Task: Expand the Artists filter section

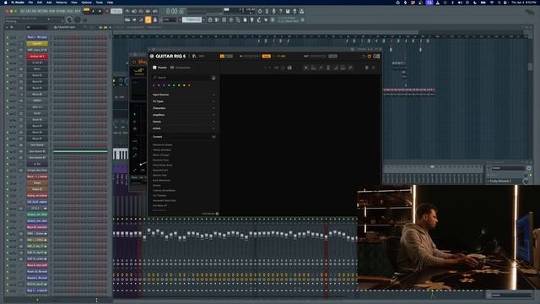Action: pos(184,128)
